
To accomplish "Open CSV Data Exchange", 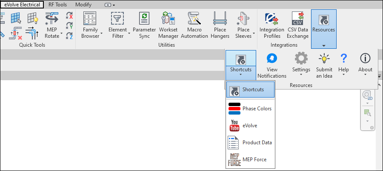I will click(x=297, y=25).
